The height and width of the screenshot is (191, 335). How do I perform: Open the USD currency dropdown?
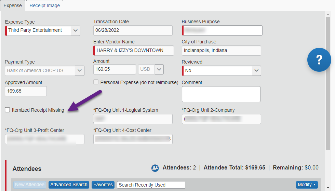(159, 69)
